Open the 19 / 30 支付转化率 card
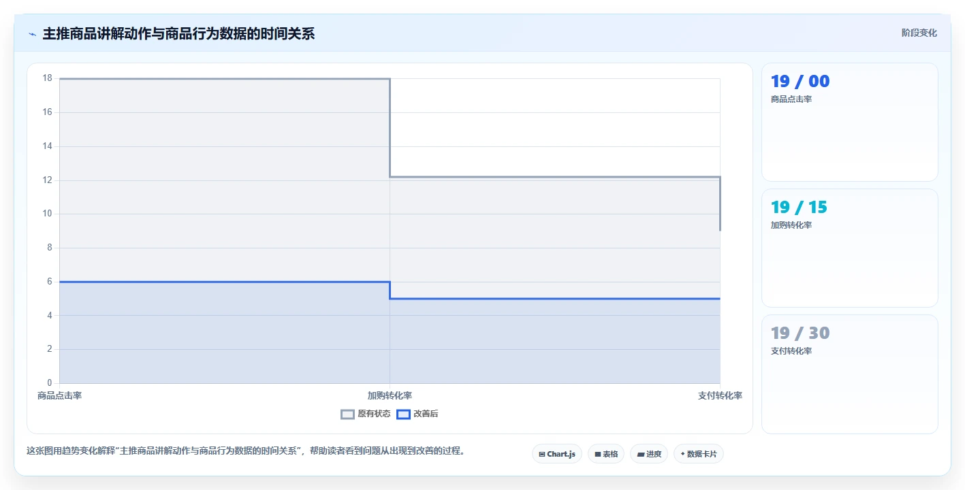This screenshot has height=490, width=965. pos(850,374)
